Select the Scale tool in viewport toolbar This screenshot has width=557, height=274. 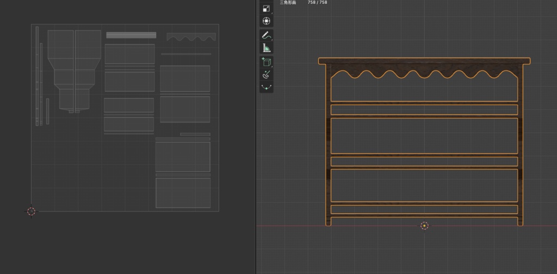click(x=266, y=8)
